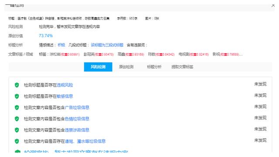
Task: Click the 陈数 tag with weight 0.84342
Action: [161, 54]
